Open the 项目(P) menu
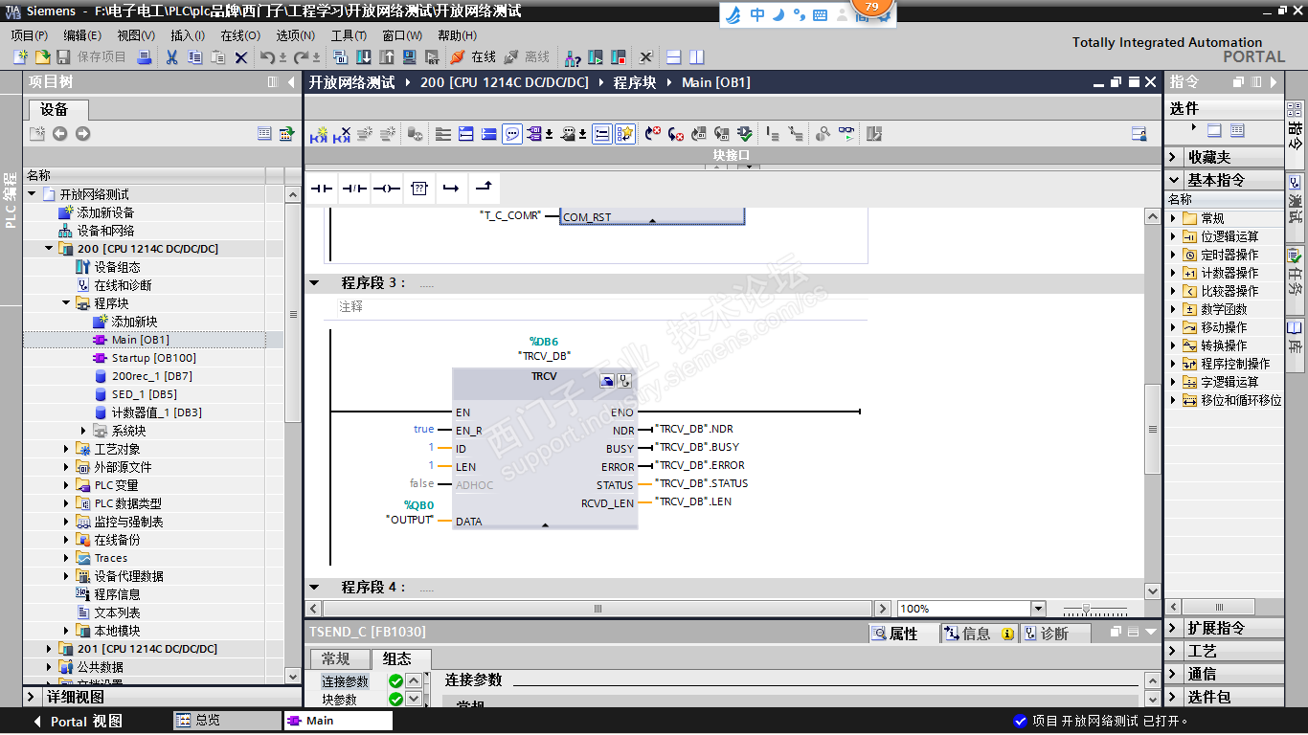The height and width of the screenshot is (735, 1308). tap(30, 35)
